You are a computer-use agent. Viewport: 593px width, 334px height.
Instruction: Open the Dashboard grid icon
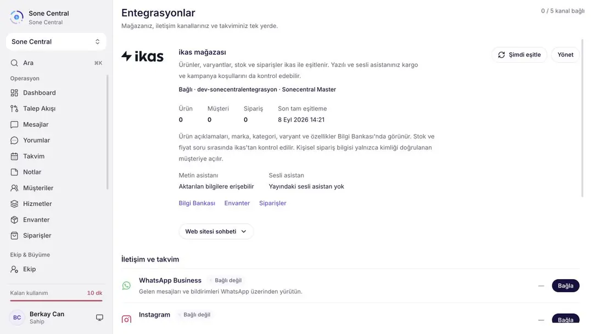[x=14, y=93]
